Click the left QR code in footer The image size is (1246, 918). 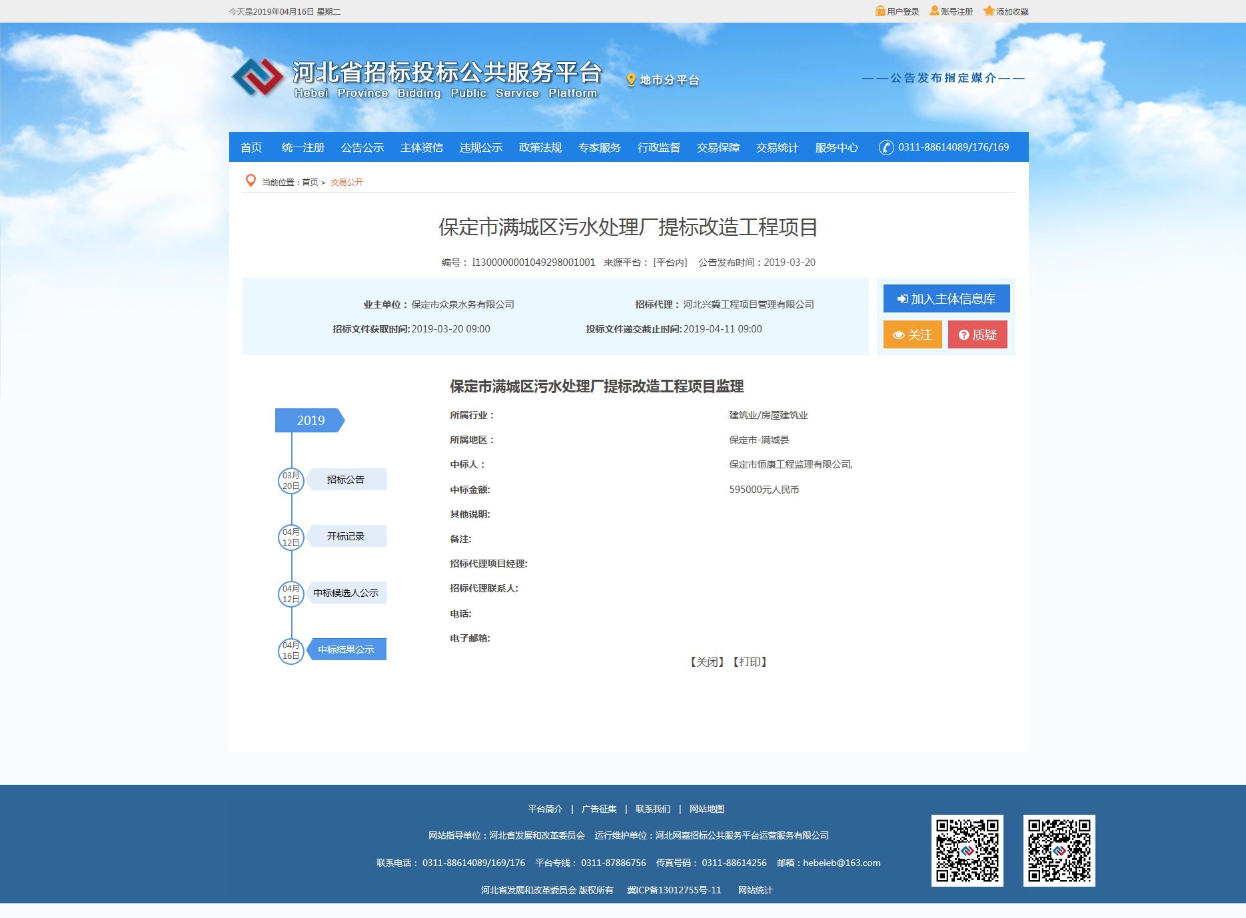967,850
